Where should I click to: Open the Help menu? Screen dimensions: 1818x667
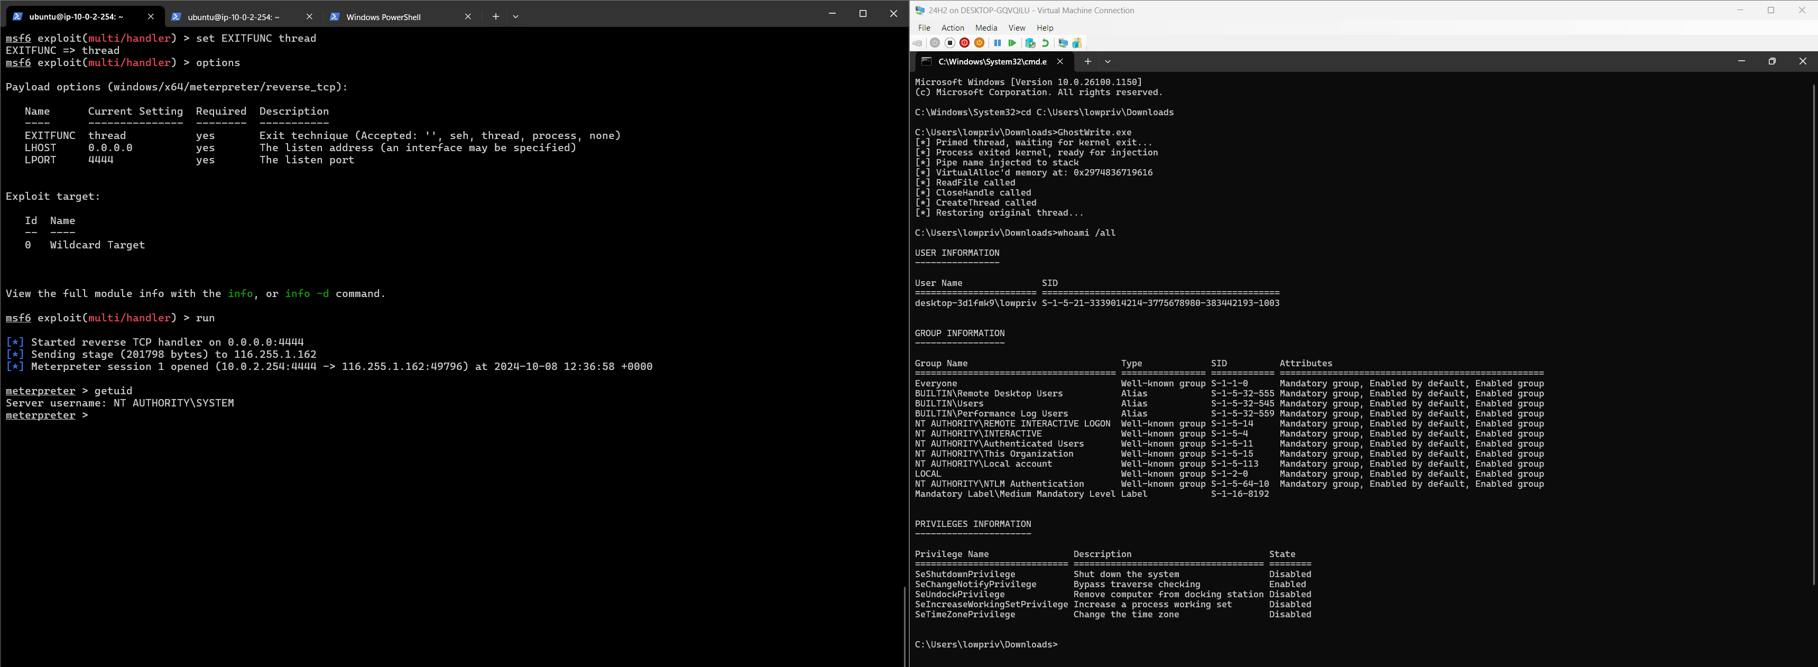pos(1045,27)
